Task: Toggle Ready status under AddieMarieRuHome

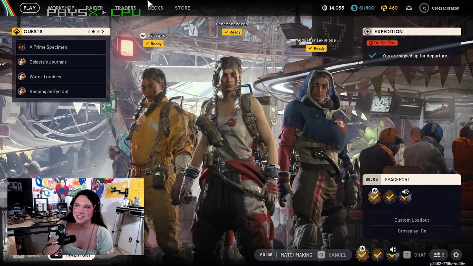Action: 316,48
